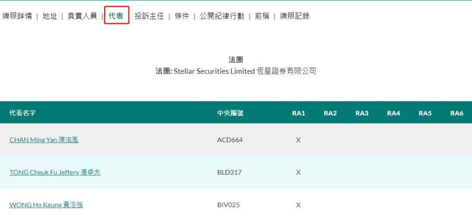Click the highlighted 代表 tab
Viewport: 472px width, 223px height.
pyautogui.click(x=116, y=16)
